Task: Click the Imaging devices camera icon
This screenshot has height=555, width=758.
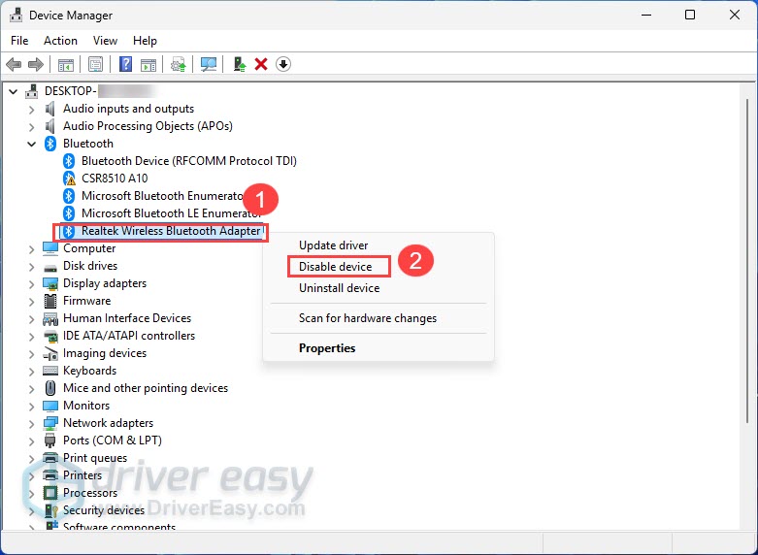Action: click(50, 354)
